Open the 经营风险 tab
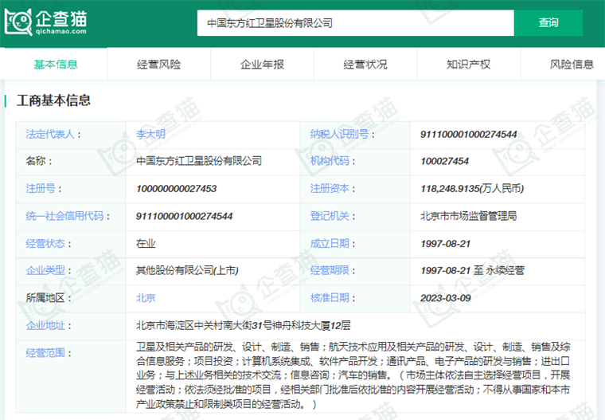This screenshot has width=605, height=420. 158,65
